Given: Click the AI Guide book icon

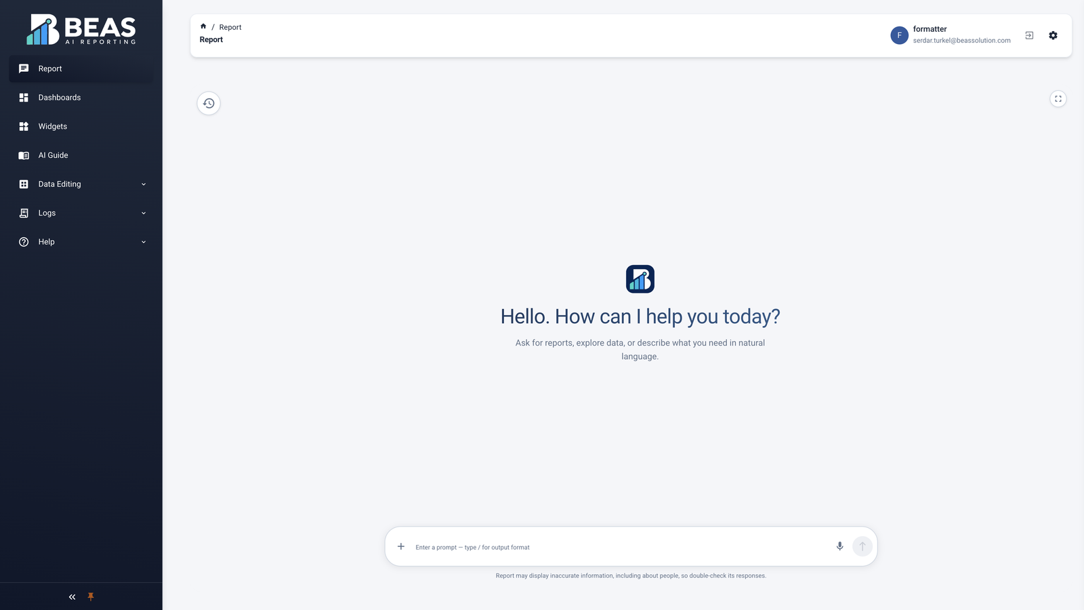Looking at the screenshot, I should [x=24, y=155].
